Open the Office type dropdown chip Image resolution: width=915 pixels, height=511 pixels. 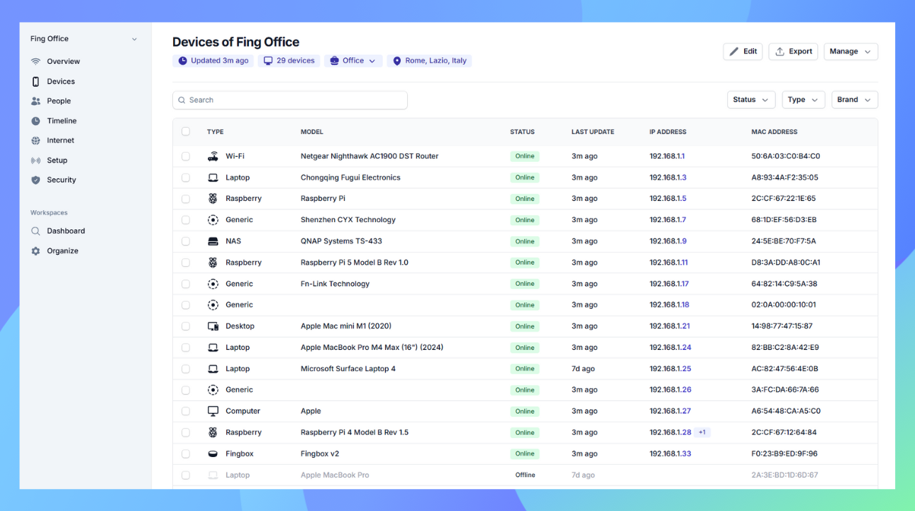(353, 61)
